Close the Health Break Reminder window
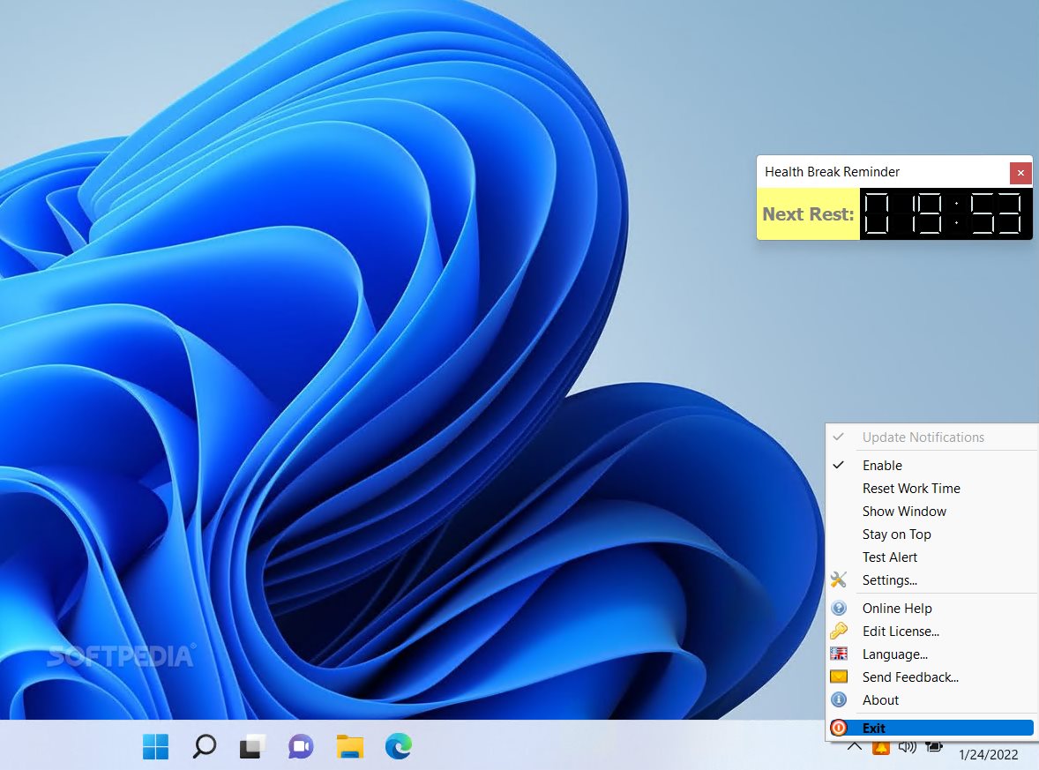1039x770 pixels. pos(1020,173)
